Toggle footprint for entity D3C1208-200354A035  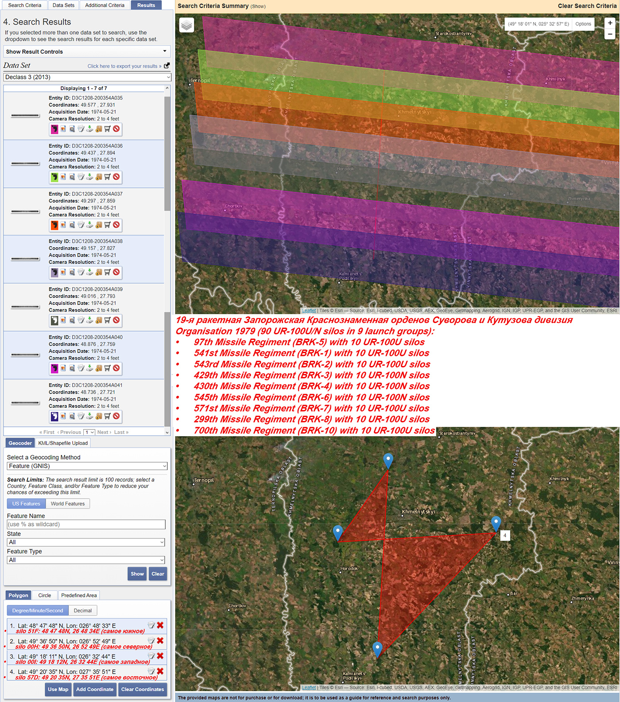[54, 129]
